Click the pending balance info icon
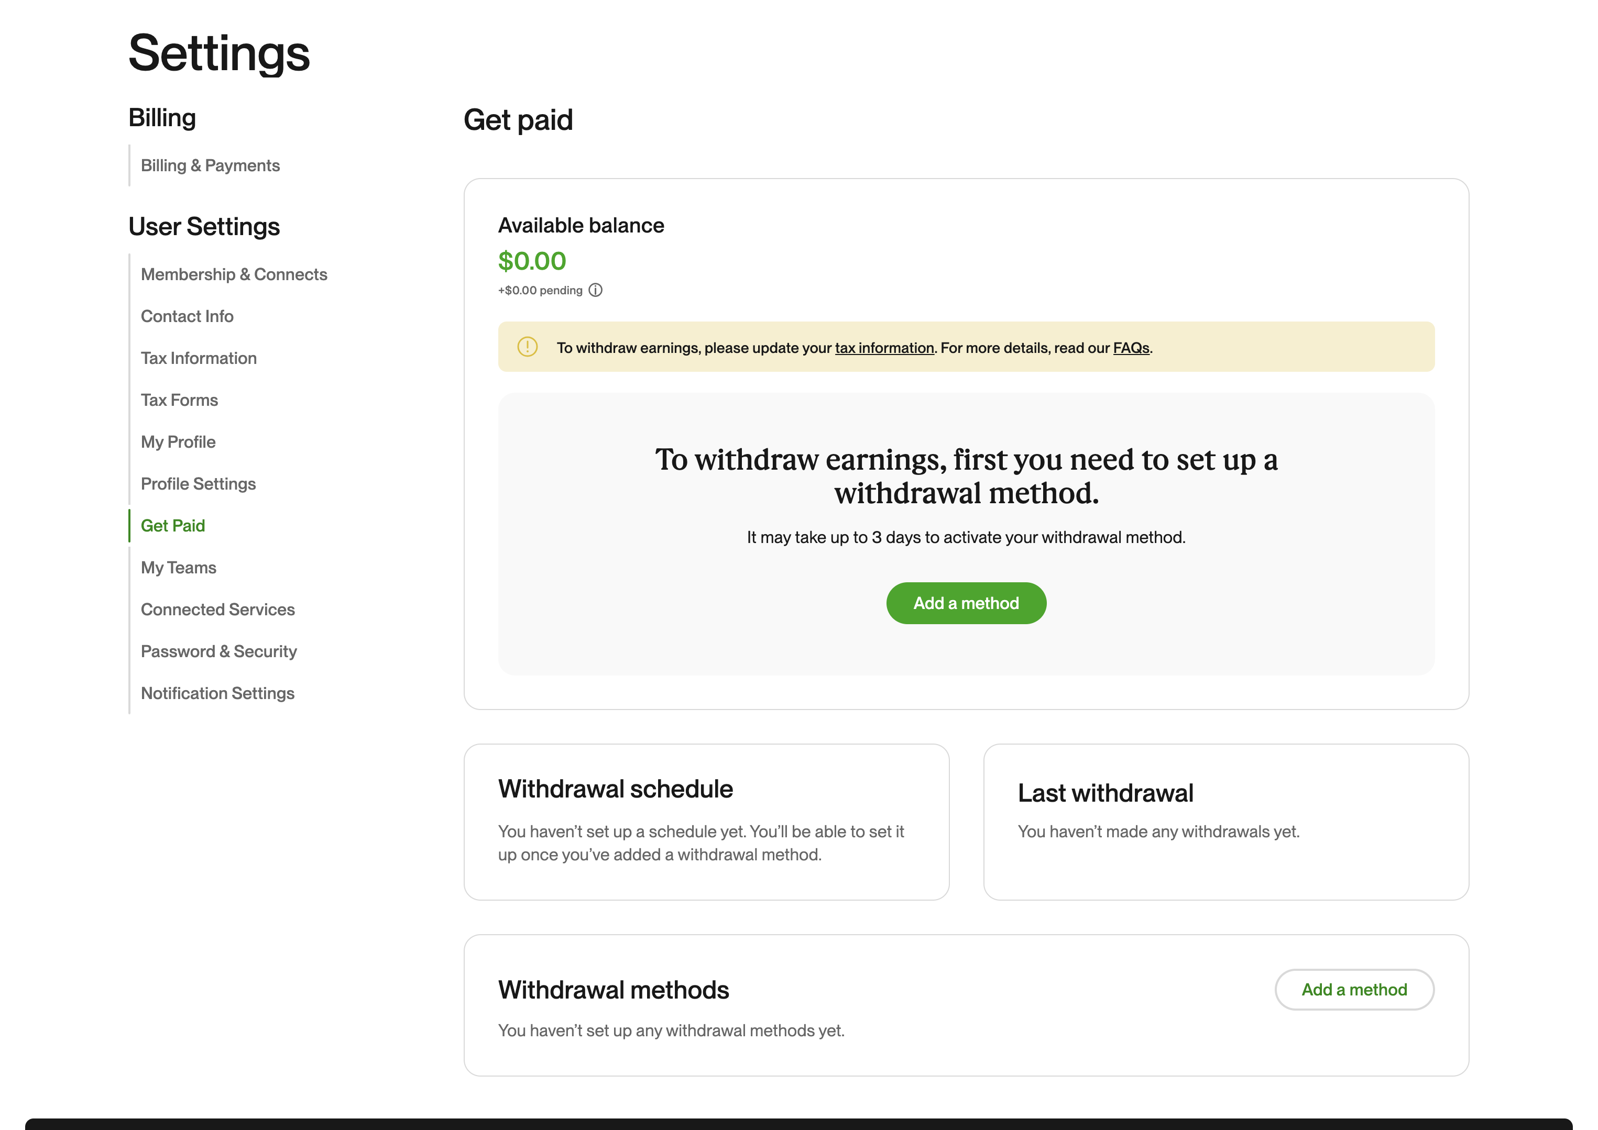 [595, 290]
